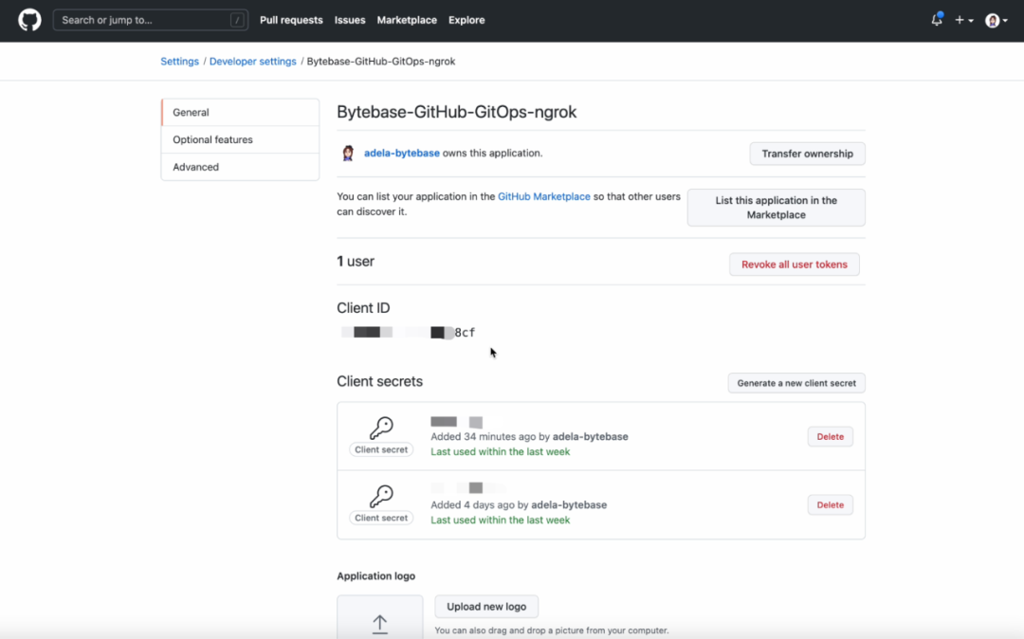The image size is (1024, 639).
Task: Go to Marketplace in top navigation
Action: (x=407, y=20)
